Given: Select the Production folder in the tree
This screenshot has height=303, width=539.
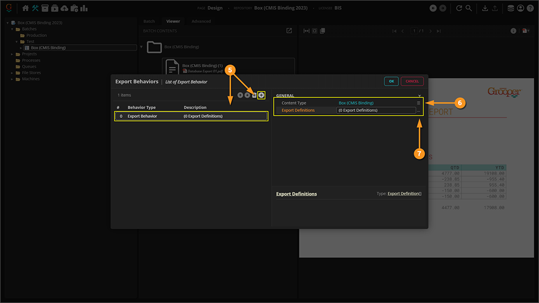Looking at the screenshot, I should point(37,36).
